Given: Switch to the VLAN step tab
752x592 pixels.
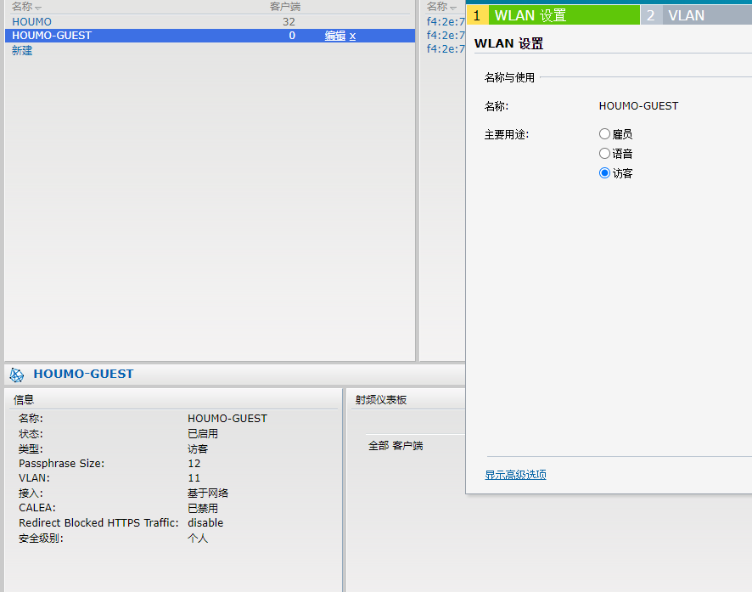Looking at the screenshot, I should tap(696, 15).
